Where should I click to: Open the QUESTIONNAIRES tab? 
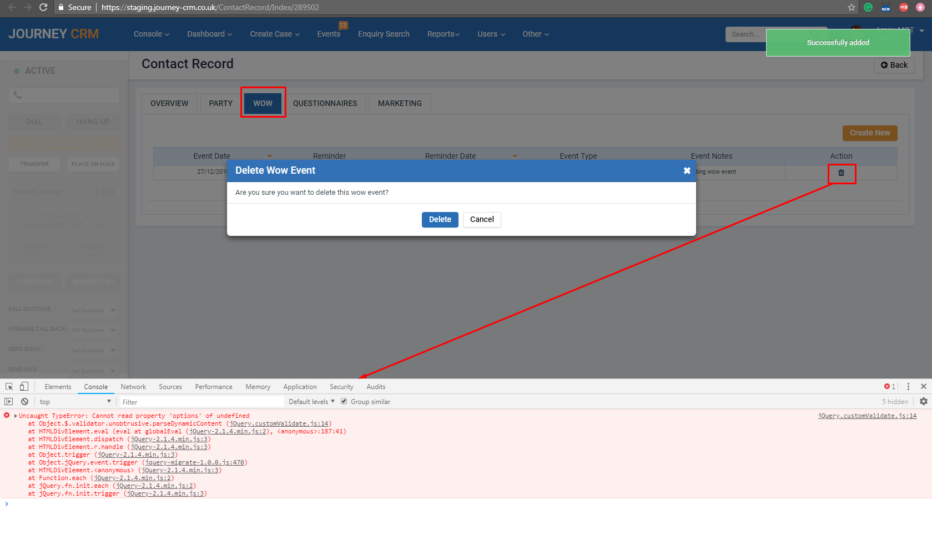coord(325,103)
